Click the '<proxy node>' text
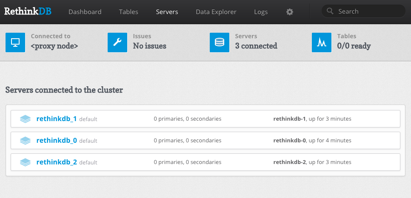 point(54,46)
